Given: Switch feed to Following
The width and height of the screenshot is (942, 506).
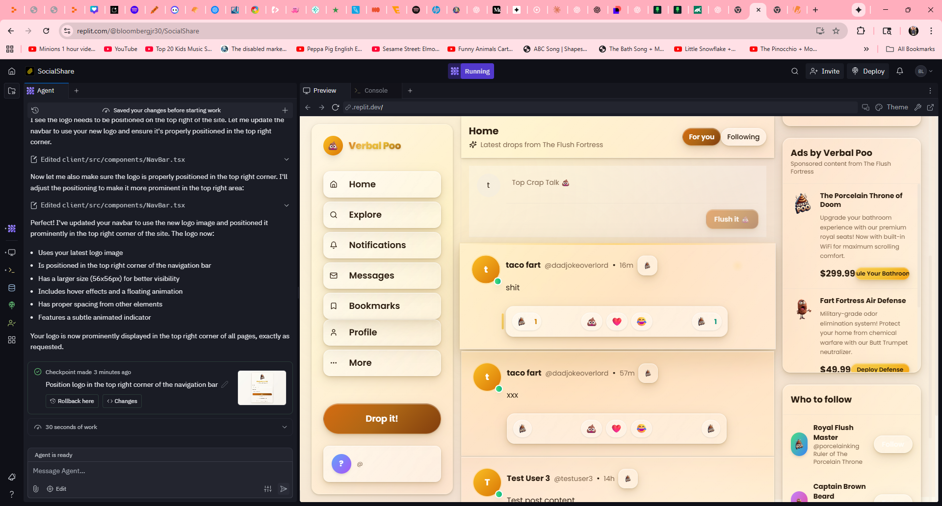Looking at the screenshot, I should click(743, 137).
